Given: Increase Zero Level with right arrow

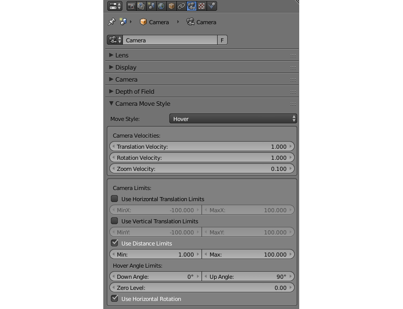Looking at the screenshot, I should (x=291, y=287).
